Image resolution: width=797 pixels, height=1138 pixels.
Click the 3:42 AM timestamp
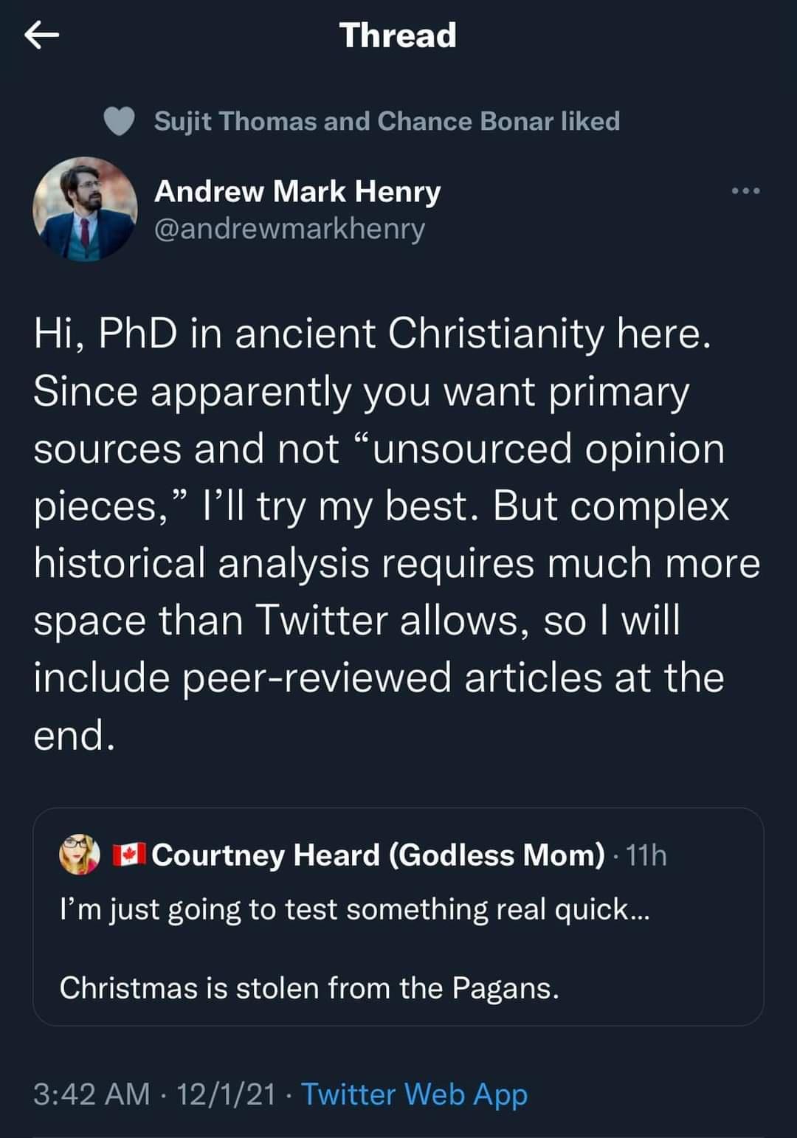[91, 1094]
